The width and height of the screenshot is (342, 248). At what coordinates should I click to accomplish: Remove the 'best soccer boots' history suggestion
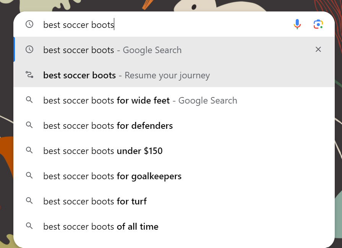[318, 50]
